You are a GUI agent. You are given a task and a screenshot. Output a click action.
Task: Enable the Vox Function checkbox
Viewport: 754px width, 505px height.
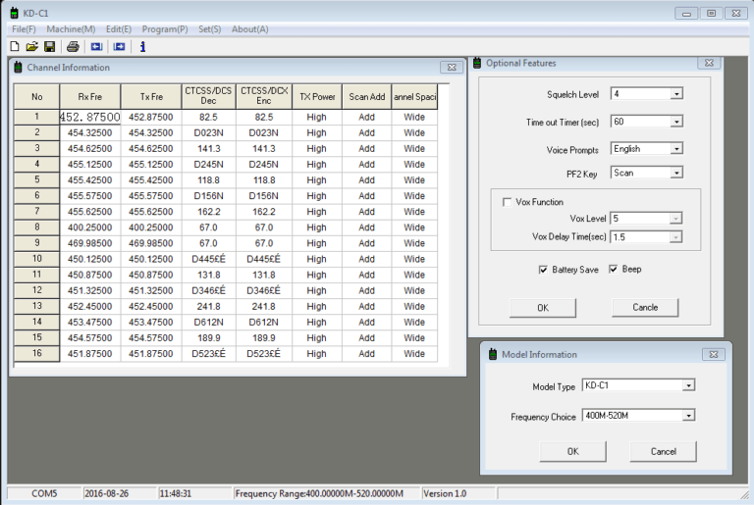[507, 202]
